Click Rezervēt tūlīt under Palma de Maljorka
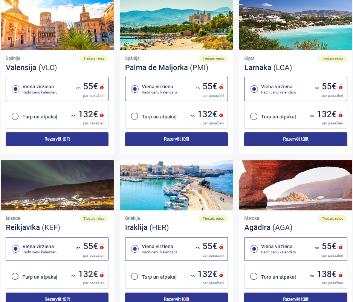 [x=176, y=139]
